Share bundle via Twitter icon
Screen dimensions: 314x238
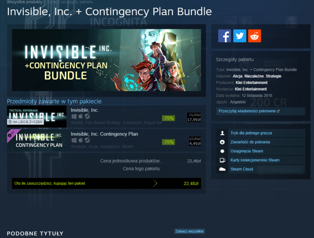click(240, 36)
